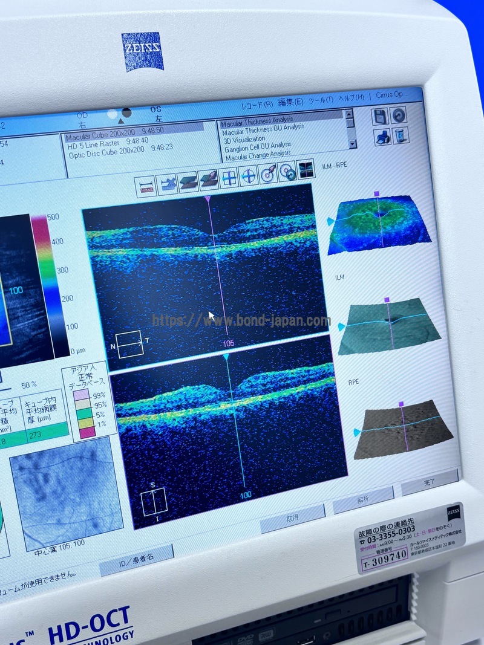Click the OS left eye black indicator
The image size is (484, 645).
127,112
